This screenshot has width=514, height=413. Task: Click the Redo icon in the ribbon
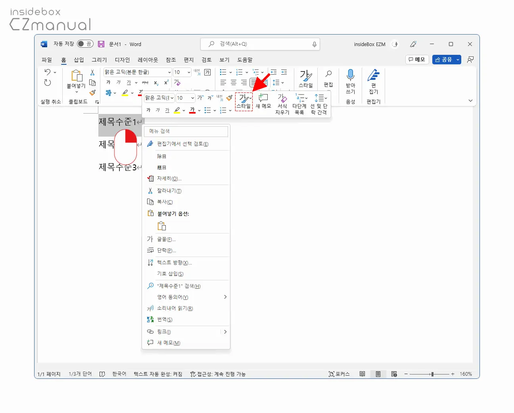tap(48, 83)
